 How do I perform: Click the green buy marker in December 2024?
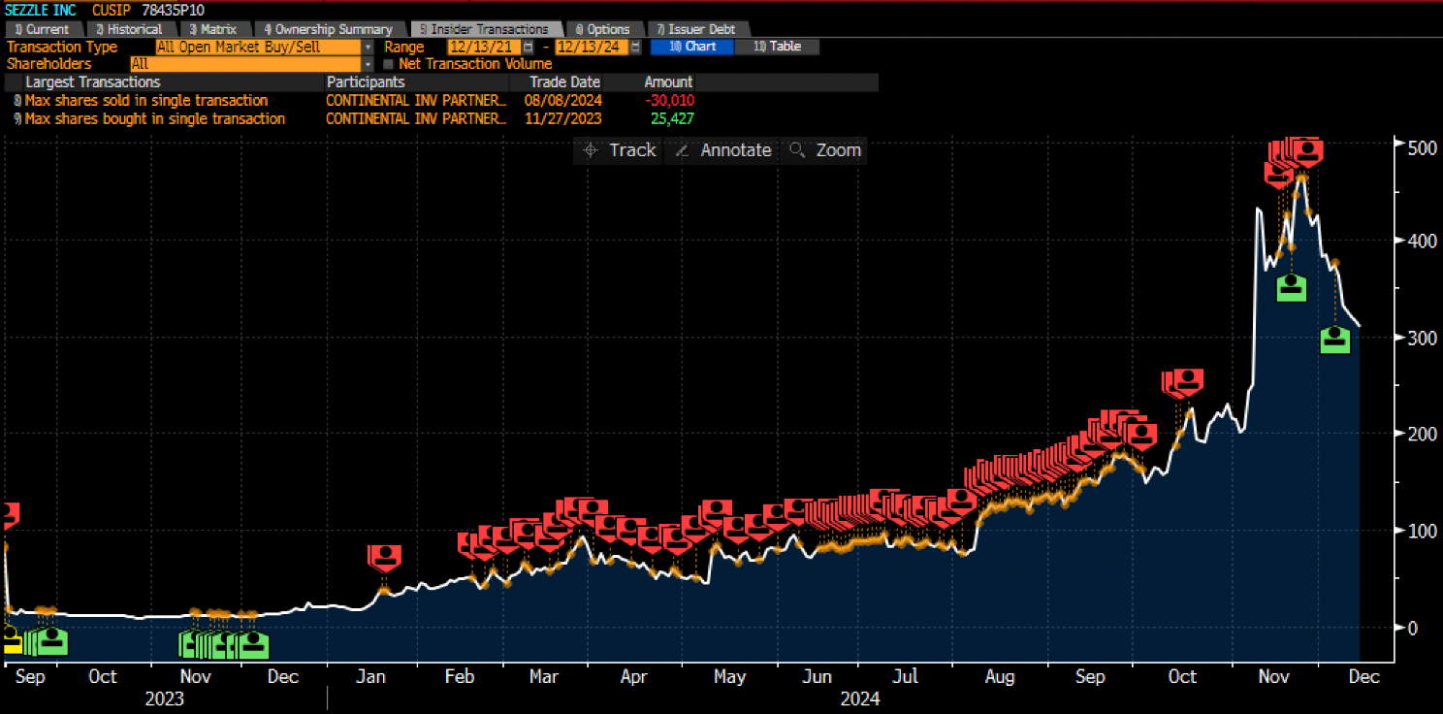coord(1335,340)
